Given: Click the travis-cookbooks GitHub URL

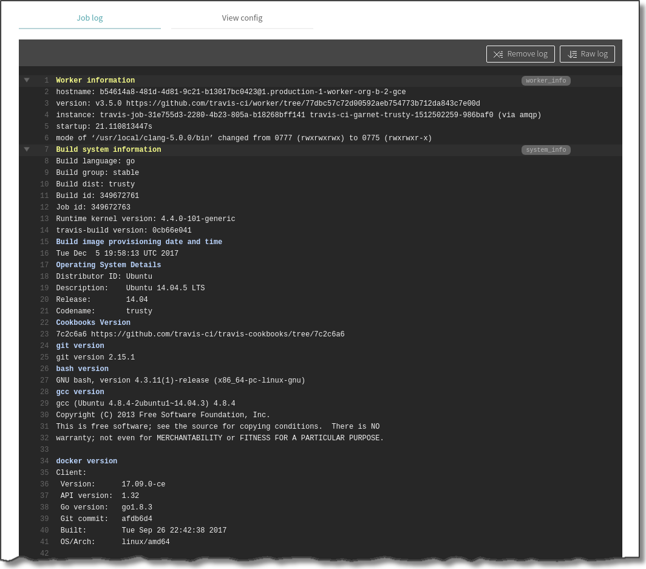Looking at the screenshot, I should coord(217,335).
